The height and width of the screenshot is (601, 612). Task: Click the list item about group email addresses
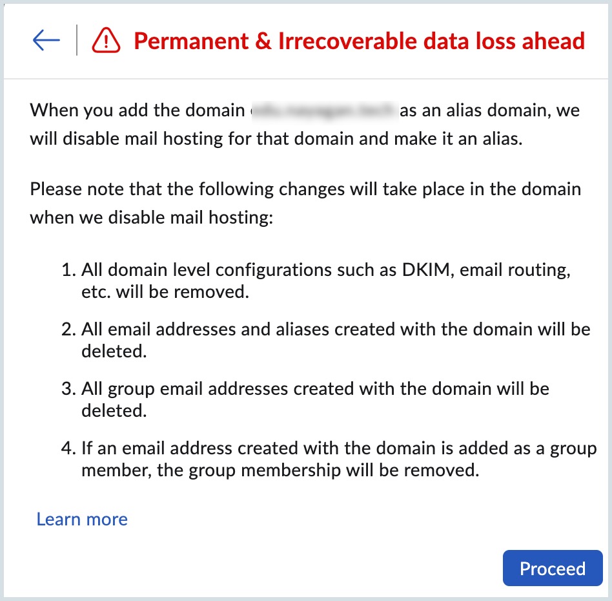click(x=315, y=399)
